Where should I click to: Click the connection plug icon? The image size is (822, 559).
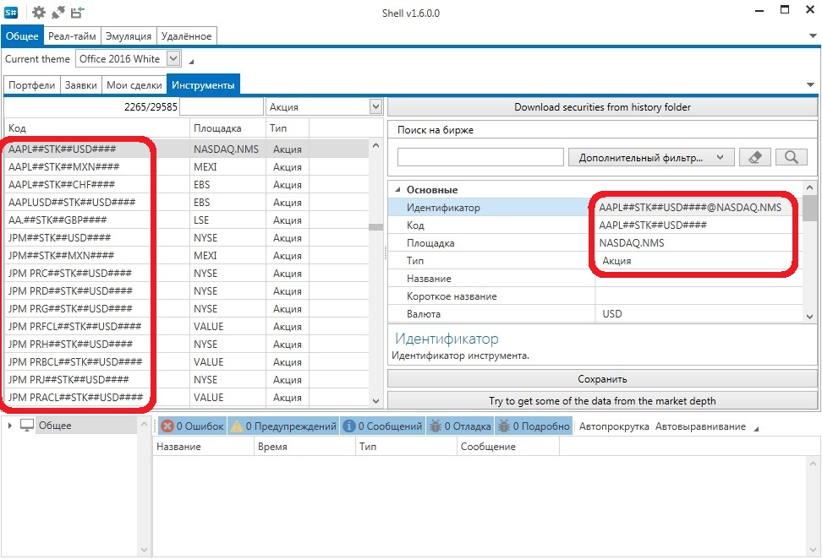58,13
